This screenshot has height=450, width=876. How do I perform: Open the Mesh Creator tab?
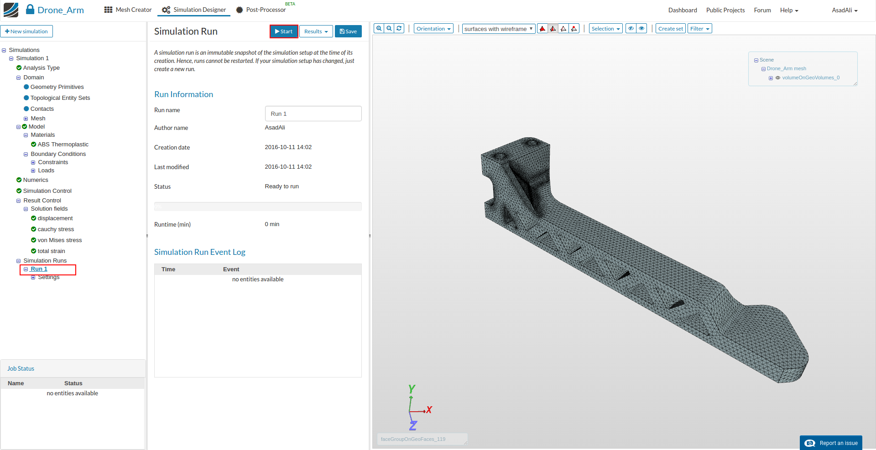point(128,10)
